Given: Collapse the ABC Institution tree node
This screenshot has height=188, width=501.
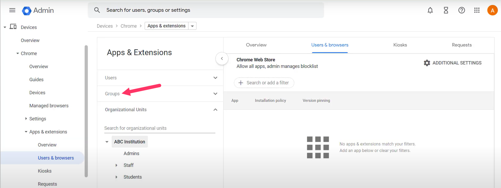Looking at the screenshot, I should point(107,142).
